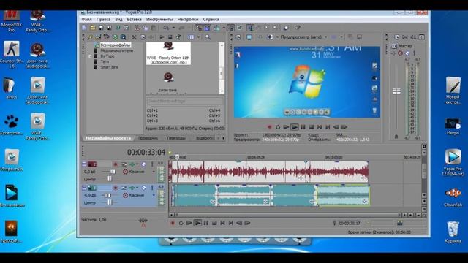Viewport: 468px width, 263px height.
Task: Click the Master bus volume fader
Action: pos(396,91)
